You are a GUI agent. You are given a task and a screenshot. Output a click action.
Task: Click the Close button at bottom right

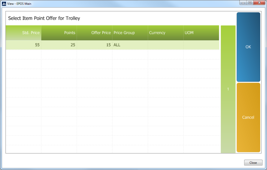click(253, 163)
